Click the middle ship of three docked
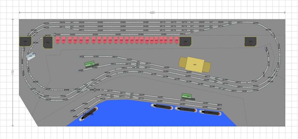 pyautogui.click(x=186, y=109)
